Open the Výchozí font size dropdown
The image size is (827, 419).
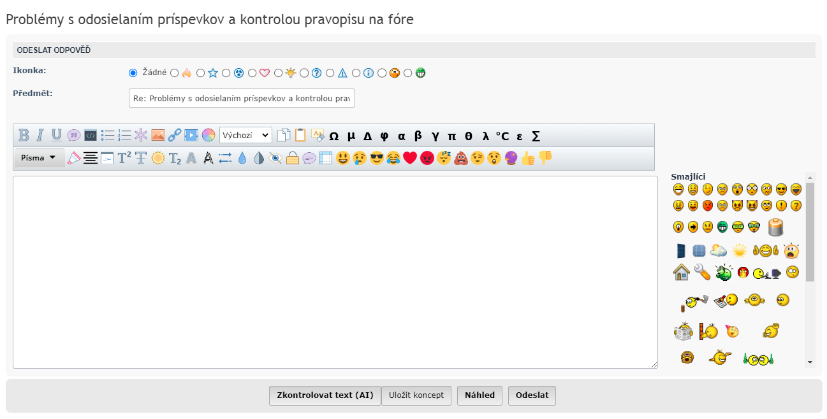(x=245, y=135)
